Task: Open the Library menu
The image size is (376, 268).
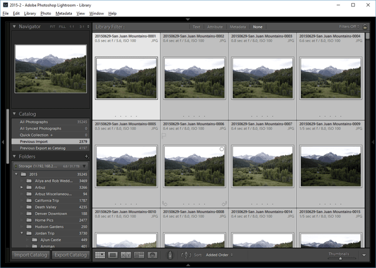Action: tap(30, 13)
